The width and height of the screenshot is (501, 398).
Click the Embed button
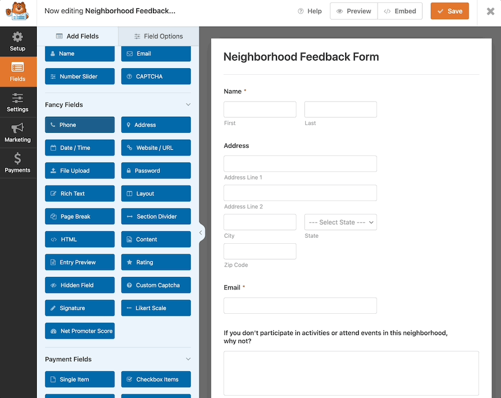click(400, 11)
